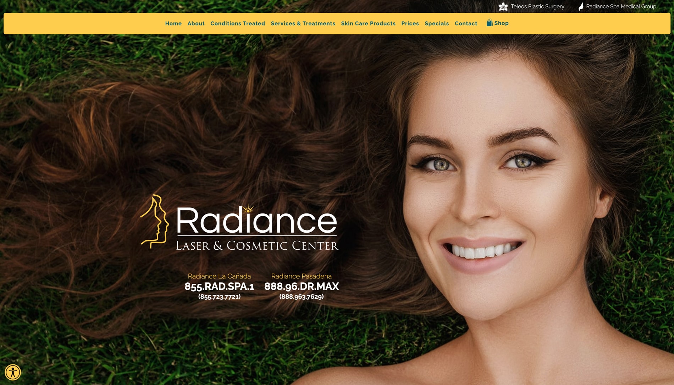674x385 pixels.
Task: Click the sunburst icon above Radiance
Action: point(248,208)
